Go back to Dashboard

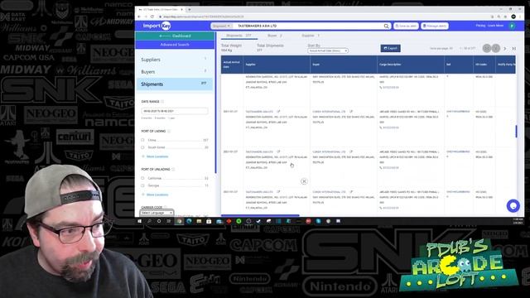(175, 36)
